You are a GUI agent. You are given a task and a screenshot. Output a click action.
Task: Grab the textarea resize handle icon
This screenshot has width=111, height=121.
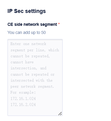point(60,114)
